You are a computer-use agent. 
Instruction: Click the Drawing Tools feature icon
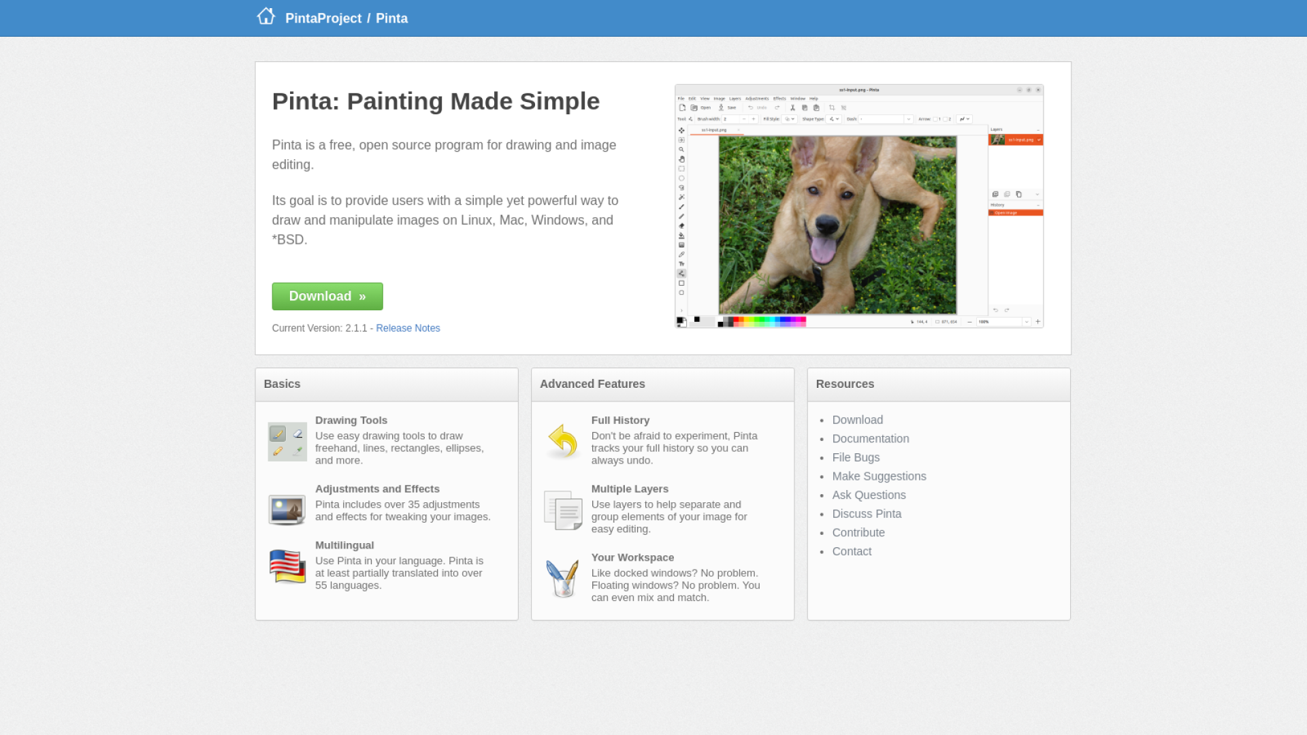pos(287,442)
